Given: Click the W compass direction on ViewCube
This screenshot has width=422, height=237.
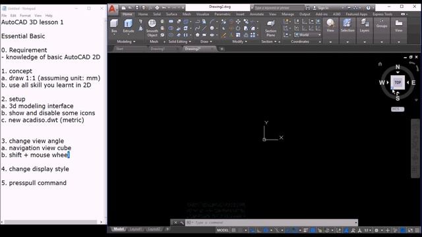Looking at the screenshot, I should [x=382, y=82].
